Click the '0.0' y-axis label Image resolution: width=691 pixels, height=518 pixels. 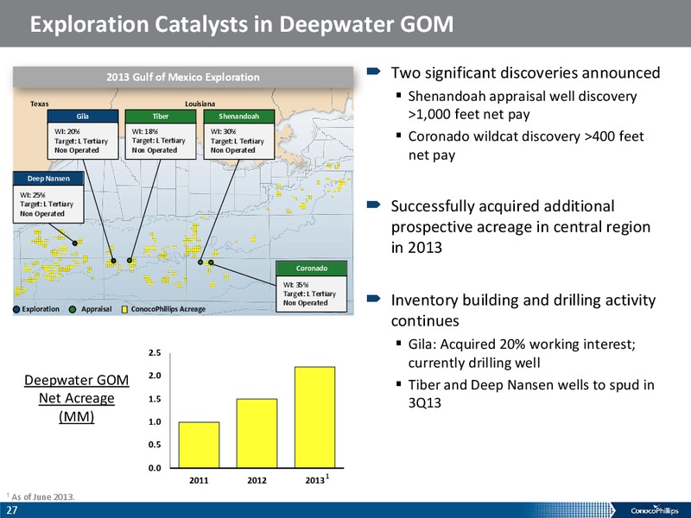click(x=155, y=468)
